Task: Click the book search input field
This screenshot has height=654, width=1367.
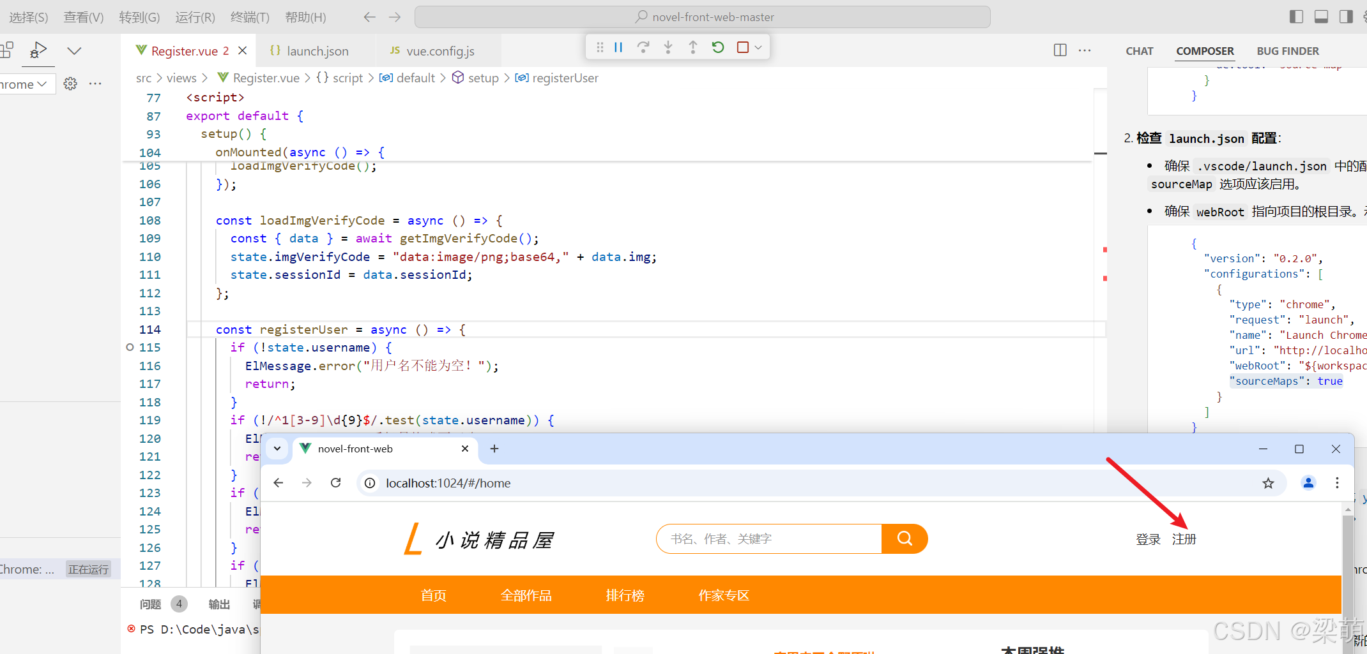Action: pyautogui.click(x=770, y=539)
